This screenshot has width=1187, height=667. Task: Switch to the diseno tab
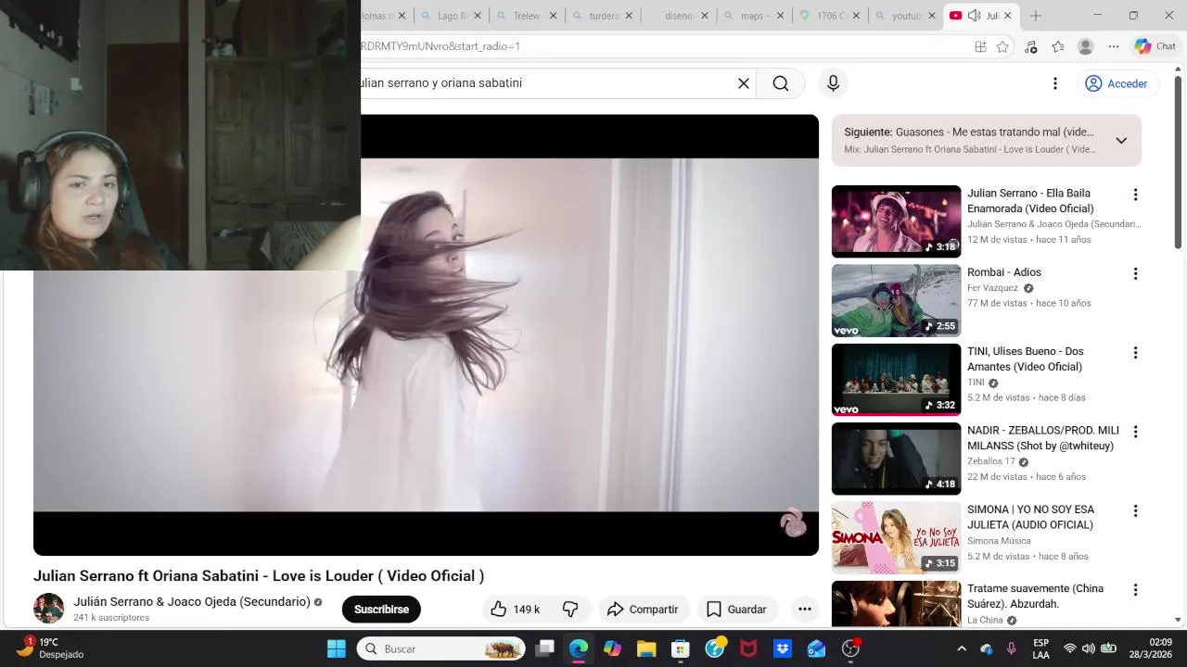[678, 16]
